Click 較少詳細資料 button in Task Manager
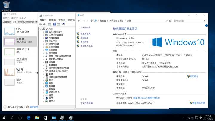Viewport: 215px width, 121px height. pos(13,107)
